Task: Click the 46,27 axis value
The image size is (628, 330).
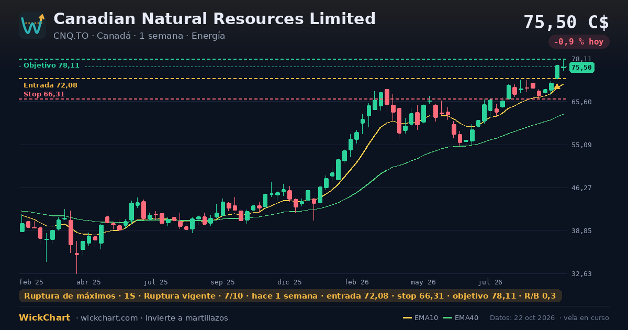Action: [581, 188]
